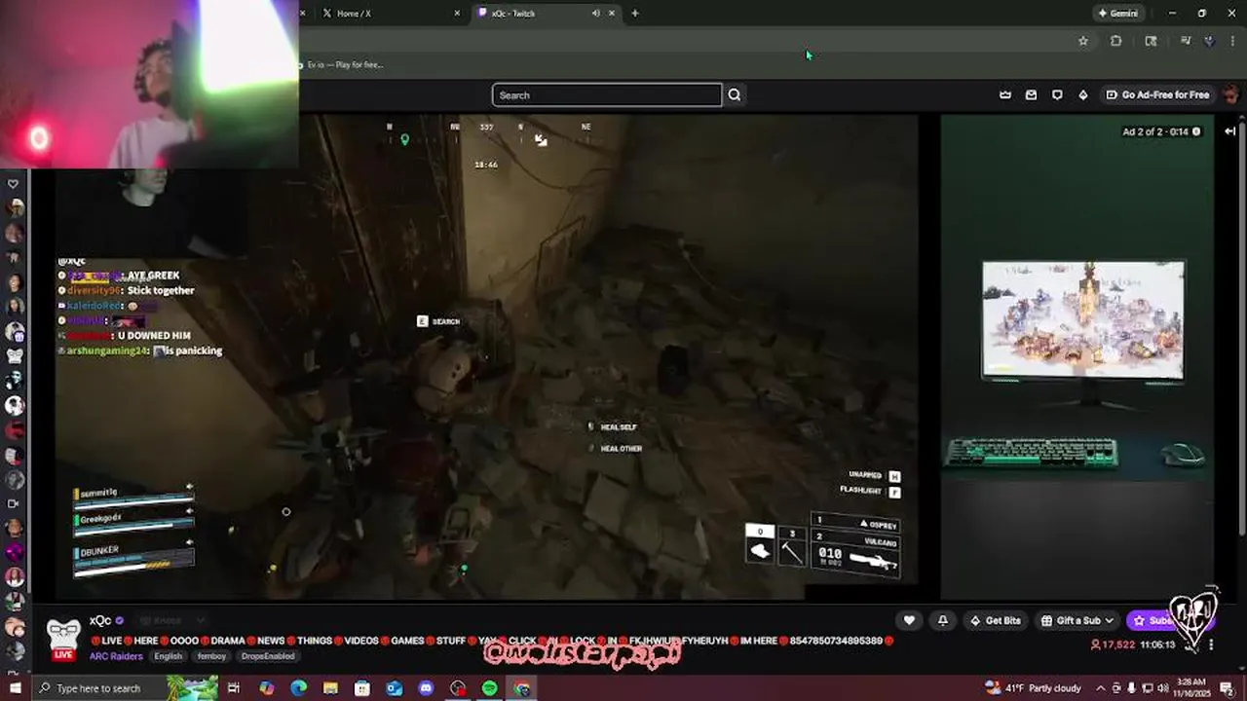Click the English tag
The height and width of the screenshot is (701, 1247).
168,656
